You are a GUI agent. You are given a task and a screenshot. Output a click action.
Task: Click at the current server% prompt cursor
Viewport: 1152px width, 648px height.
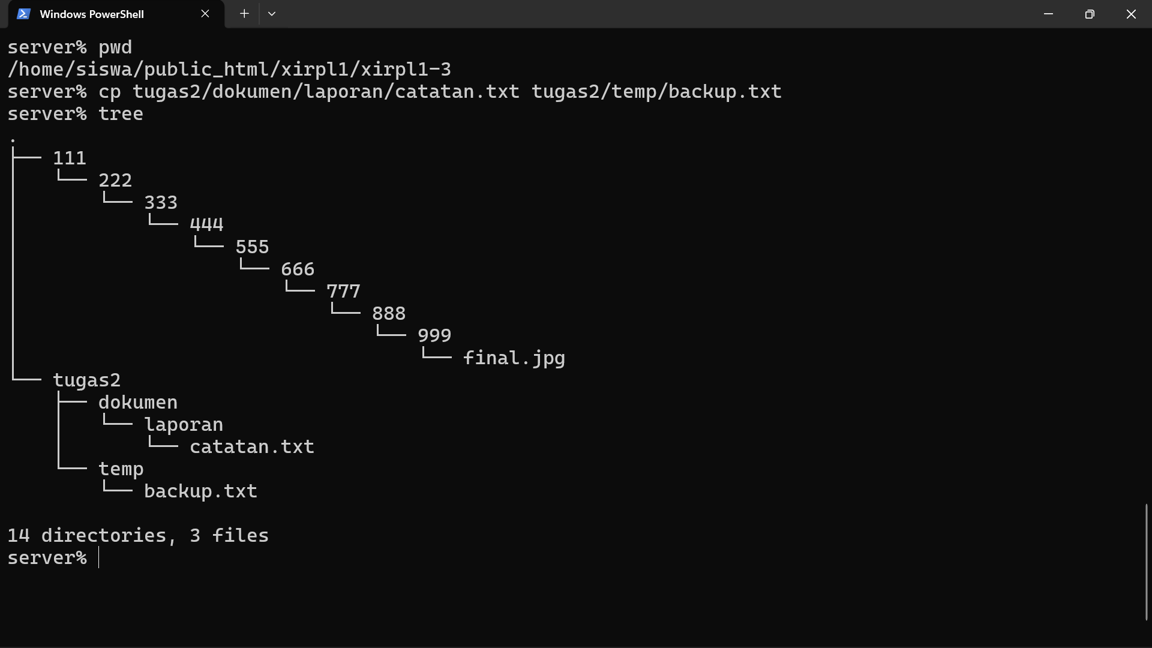(x=99, y=558)
